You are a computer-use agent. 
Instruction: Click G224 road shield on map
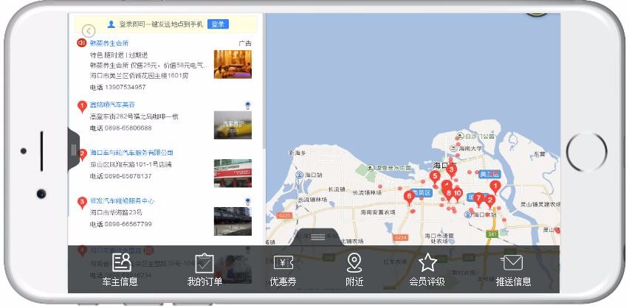click(400, 237)
